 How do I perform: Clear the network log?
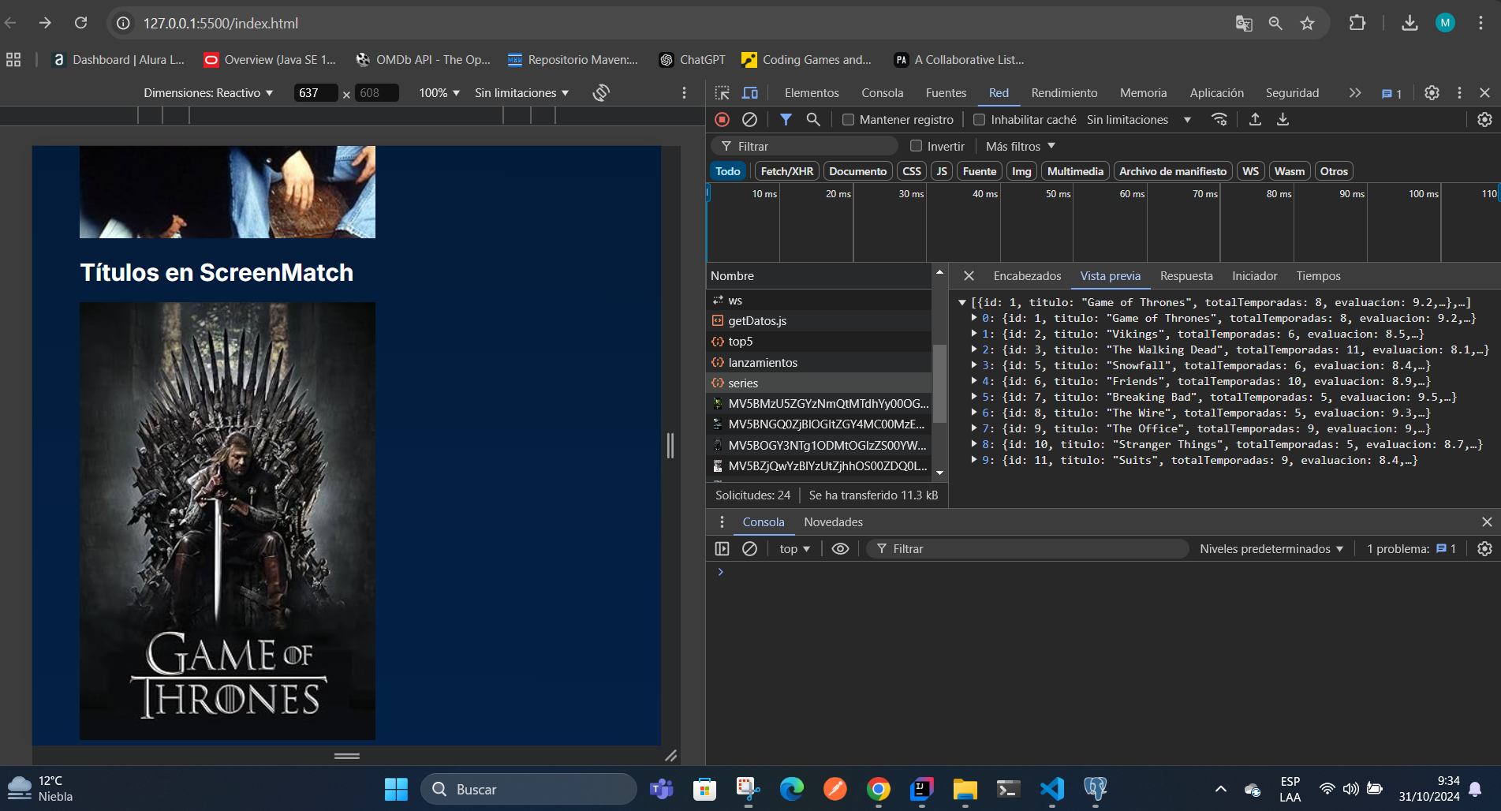click(x=749, y=119)
